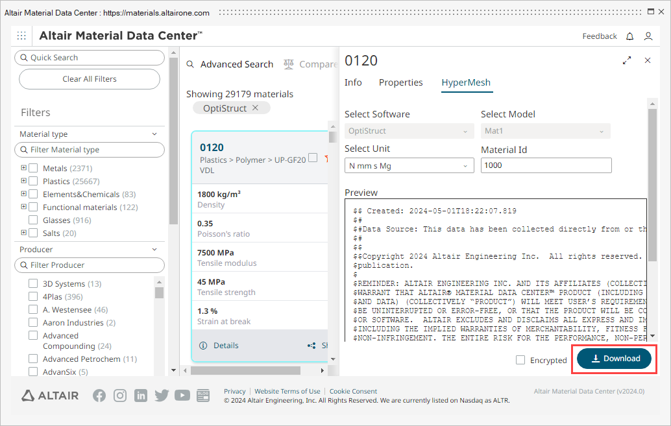Open Altair Facebook page icon
The height and width of the screenshot is (426, 671).
tap(99, 396)
